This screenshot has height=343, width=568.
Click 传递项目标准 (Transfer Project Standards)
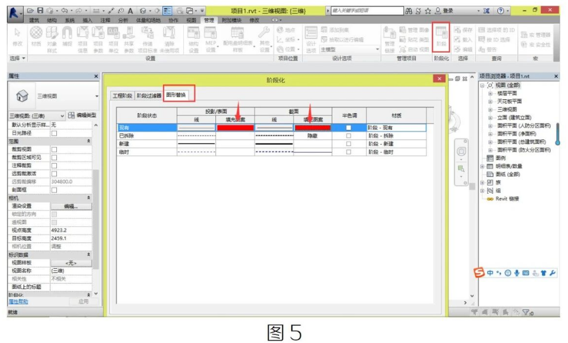coord(148,39)
